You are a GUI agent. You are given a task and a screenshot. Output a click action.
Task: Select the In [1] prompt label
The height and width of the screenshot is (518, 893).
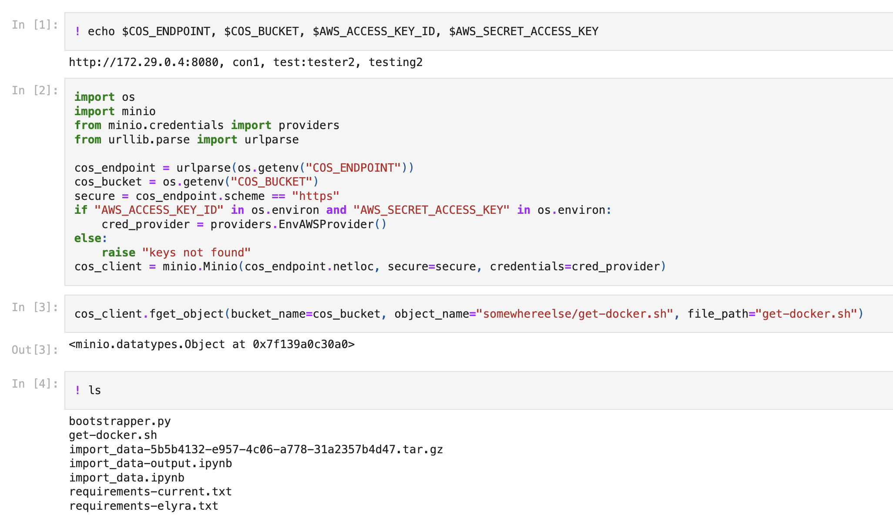coord(35,25)
